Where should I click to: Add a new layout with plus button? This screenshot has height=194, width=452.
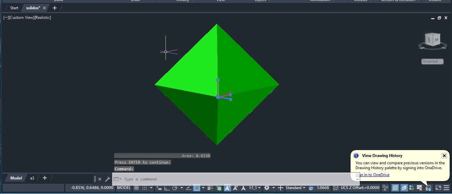click(x=45, y=178)
